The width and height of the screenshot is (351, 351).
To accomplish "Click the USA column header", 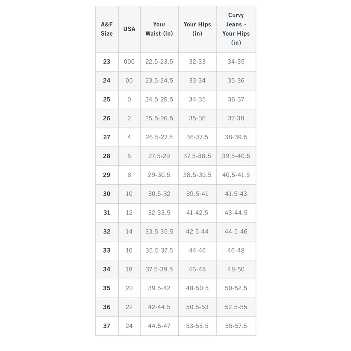I will [129, 29].
